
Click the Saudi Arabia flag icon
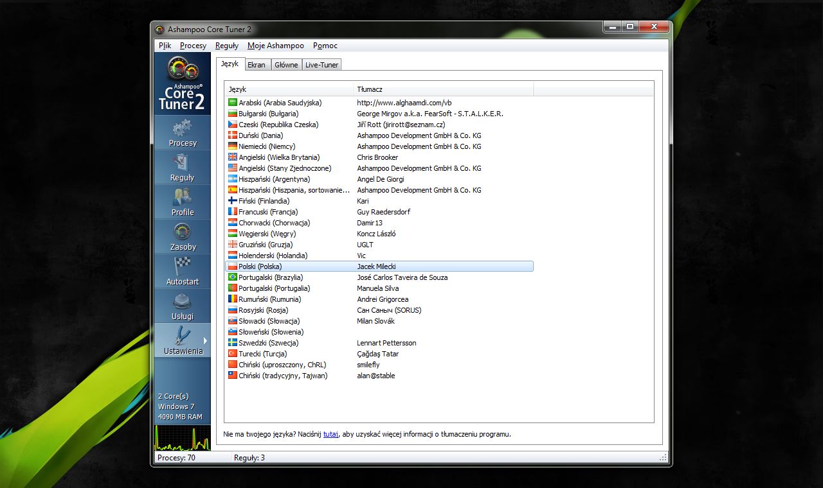(233, 103)
